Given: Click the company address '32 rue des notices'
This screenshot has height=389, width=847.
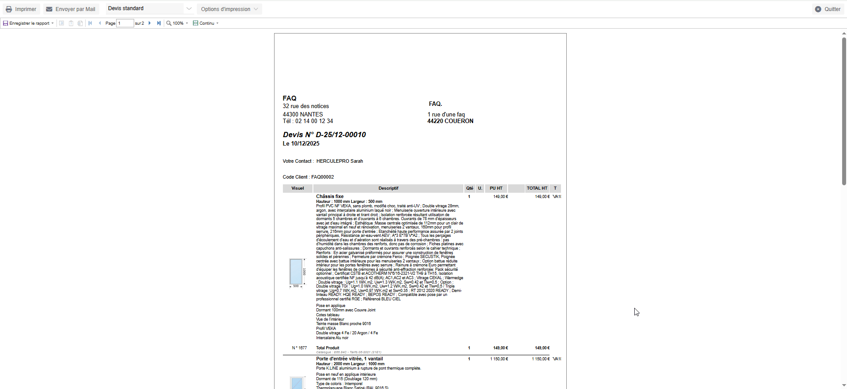Looking at the screenshot, I should click(306, 106).
